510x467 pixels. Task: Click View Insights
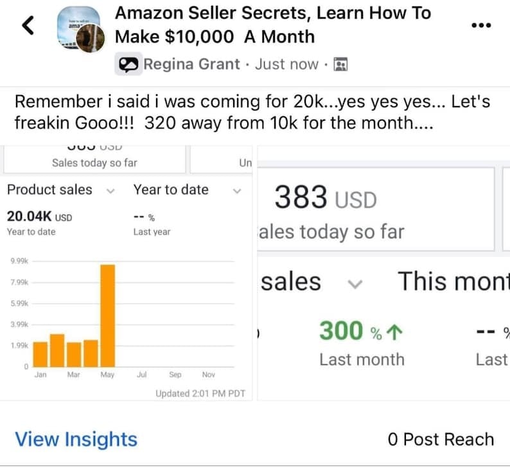(76, 439)
